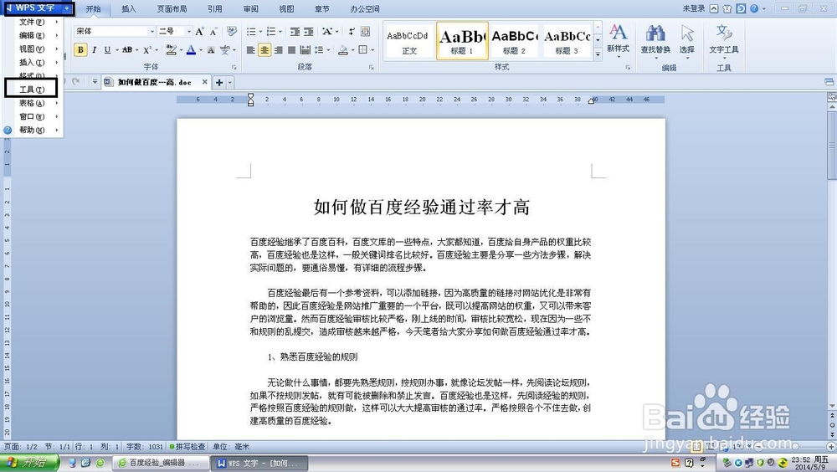The height and width of the screenshot is (472, 837).
Task: Toggle Italic formatting button
Action: pos(94,49)
